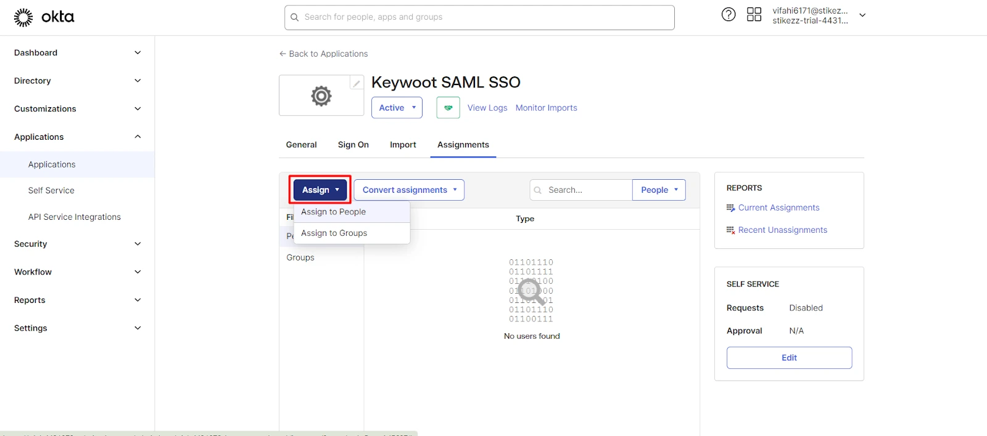This screenshot has width=987, height=436.
Task: Open Current Assignments report link
Action: tap(778, 208)
